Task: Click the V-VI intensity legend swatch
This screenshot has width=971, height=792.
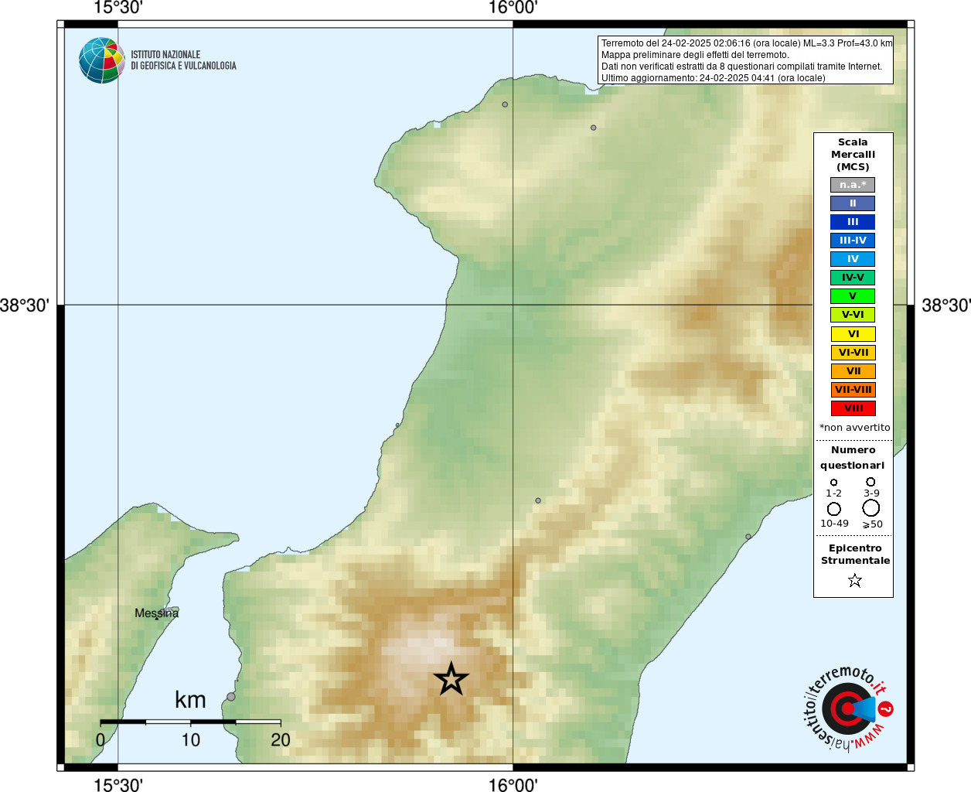Action: (x=853, y=315)
